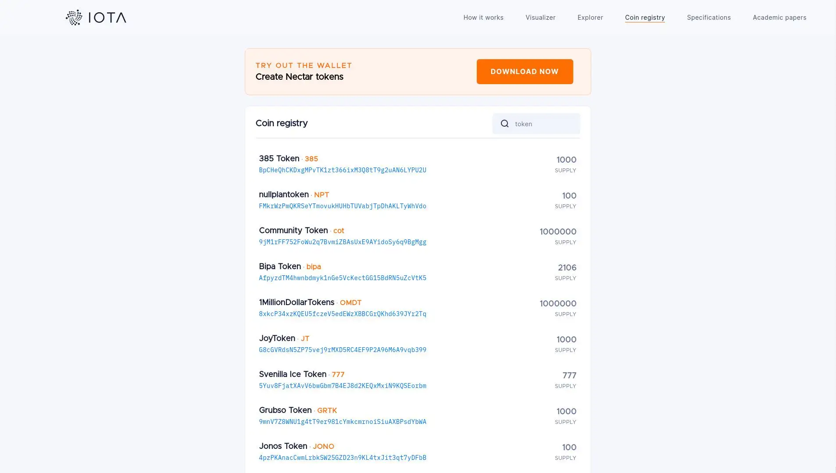View the Academic papers page

tap(779, 18)
